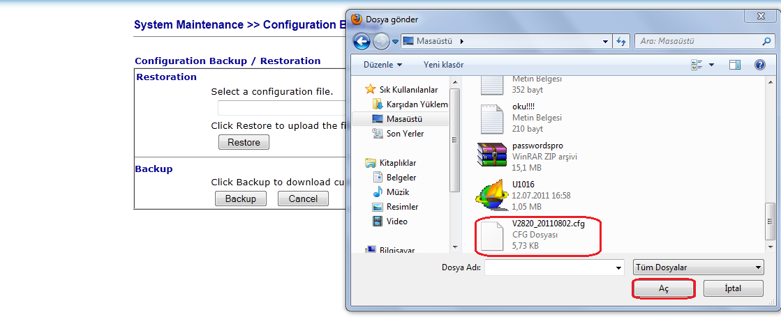Open Son Yerler in the sidebar

point(405,134)
